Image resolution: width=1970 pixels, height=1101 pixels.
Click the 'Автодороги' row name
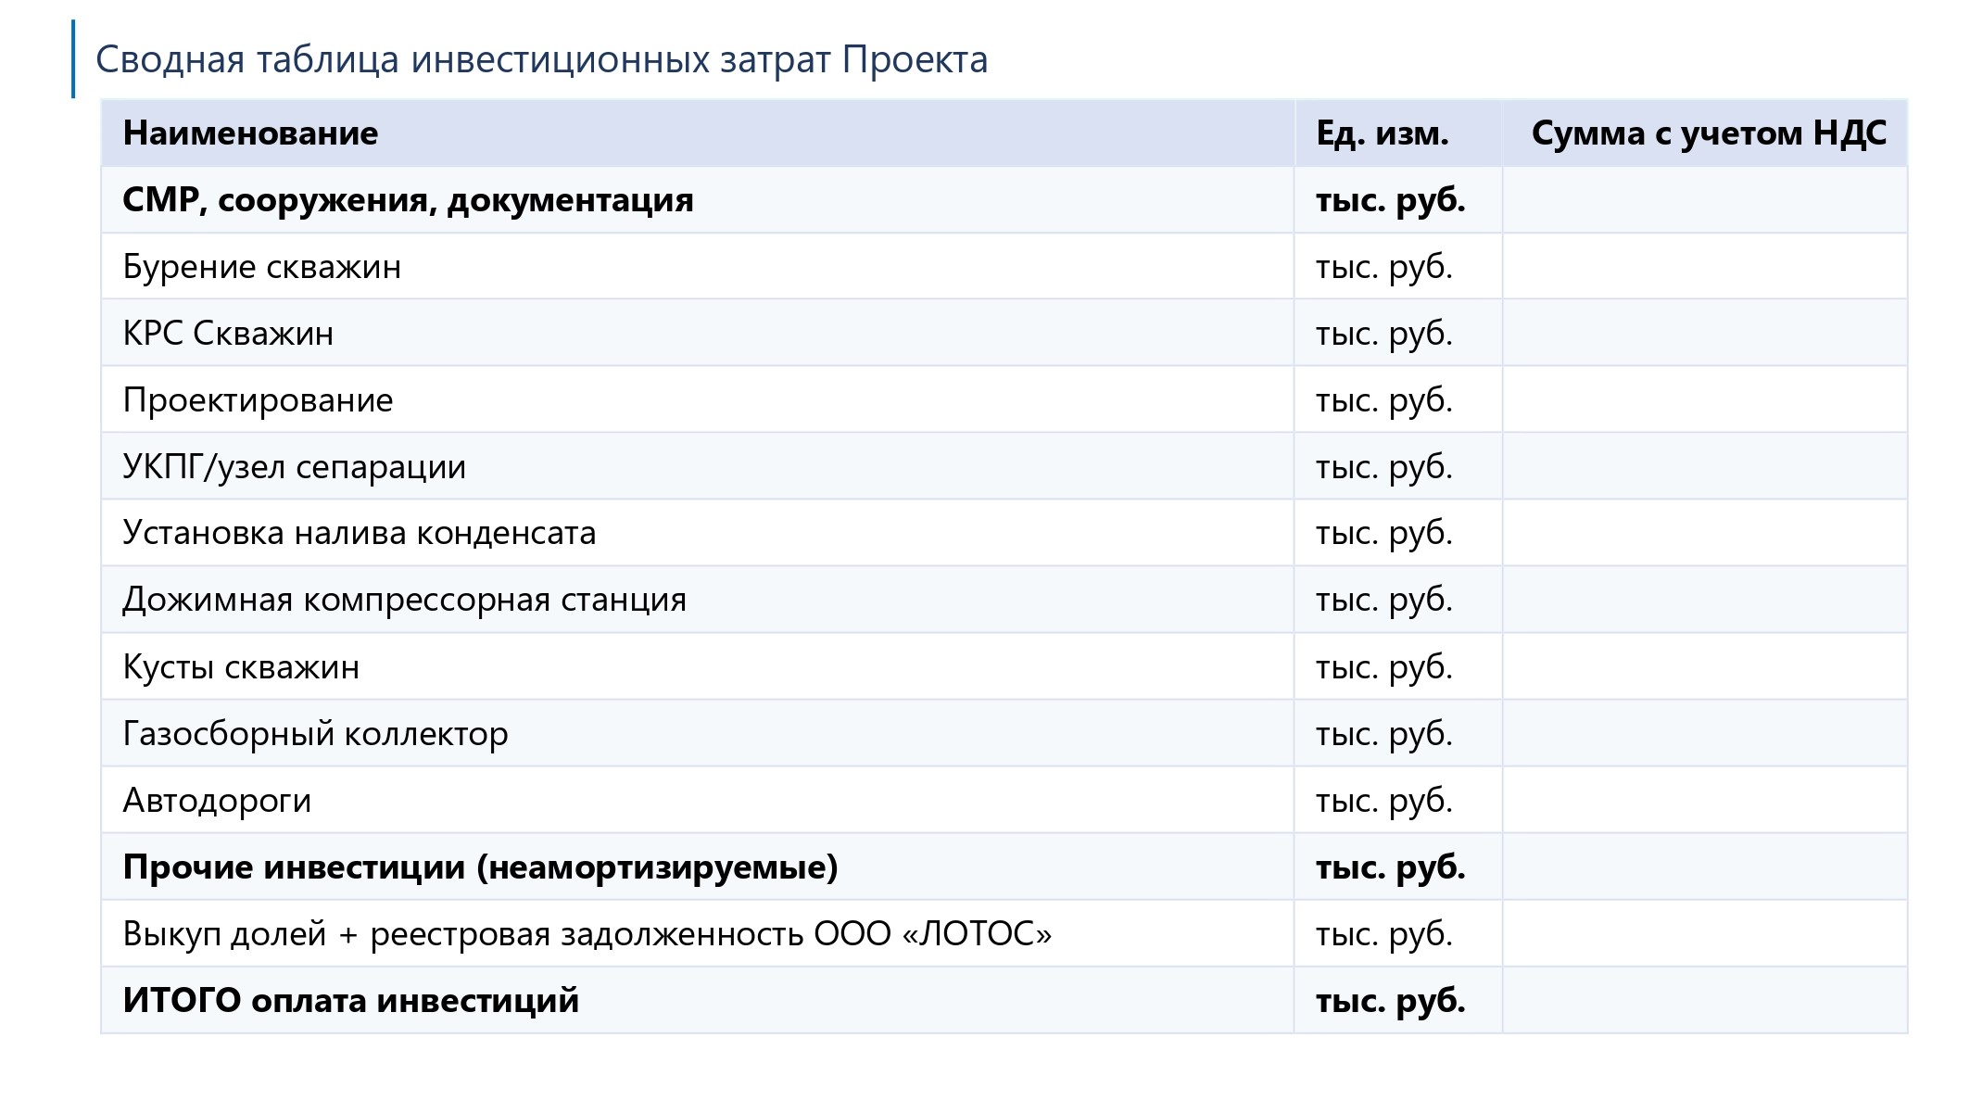pos(217,801)
